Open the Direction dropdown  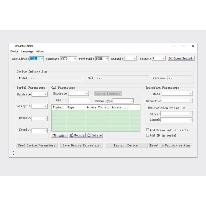[x=177, y=101]
